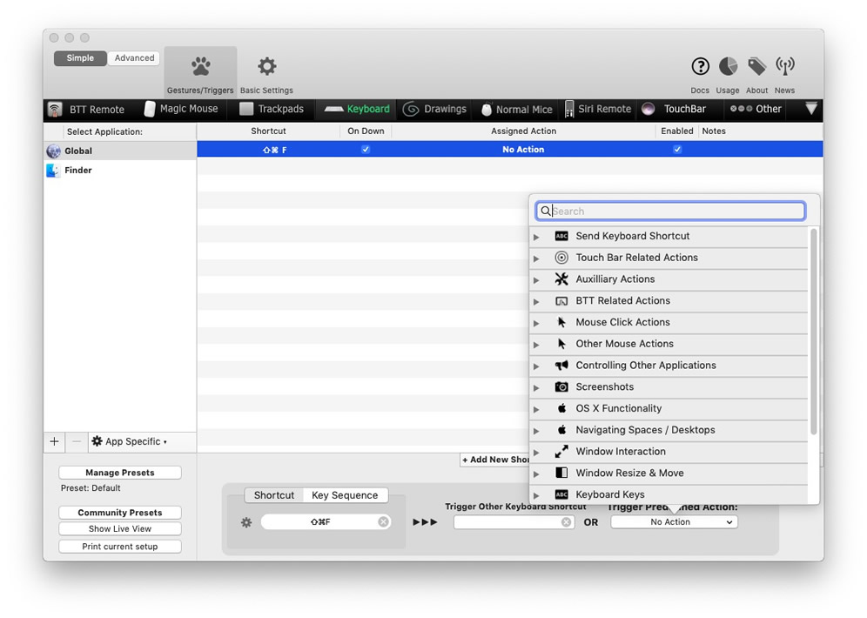The width and height of the screenshot is (867, 618).
Task: Open the Gestures/Triggers paw icon
Action: tap(201, 67)
